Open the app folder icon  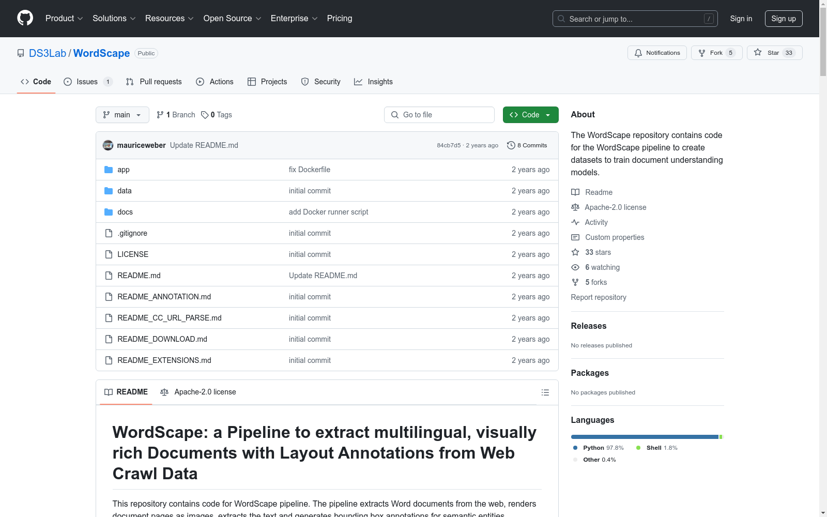[109, 170]
